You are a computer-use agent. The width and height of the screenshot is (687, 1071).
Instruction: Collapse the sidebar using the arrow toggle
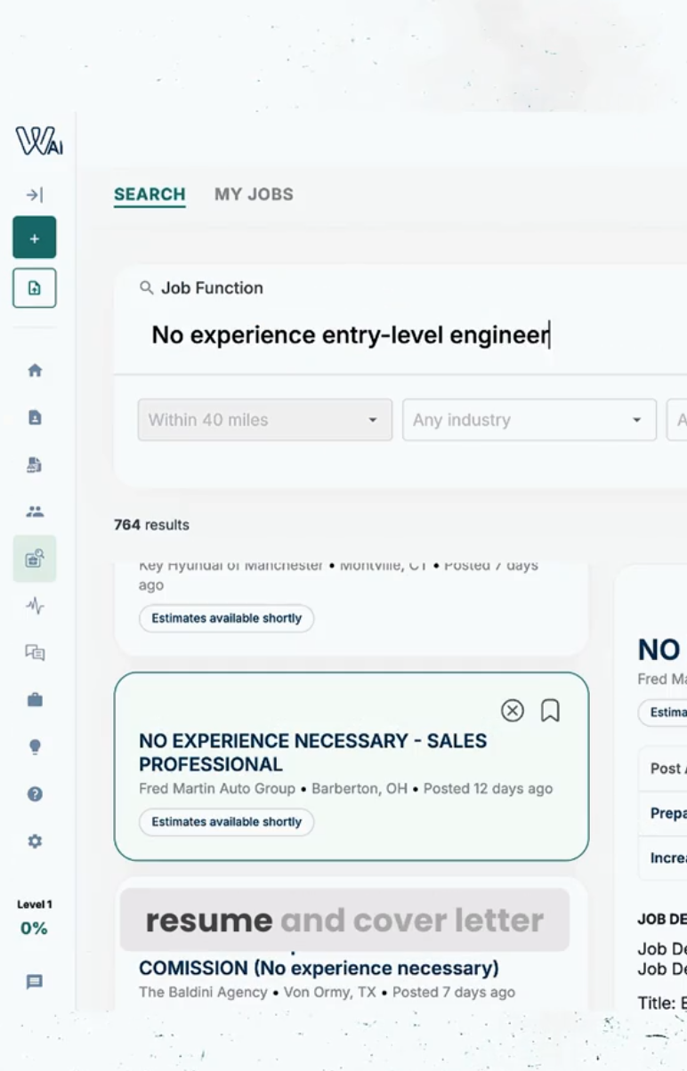[34, 194]
